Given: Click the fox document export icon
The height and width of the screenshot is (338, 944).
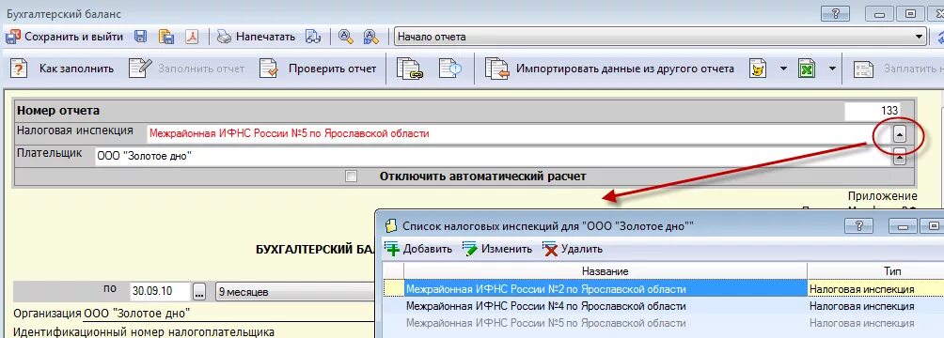Looking at the screenshot, I should [x=758, y=69].
